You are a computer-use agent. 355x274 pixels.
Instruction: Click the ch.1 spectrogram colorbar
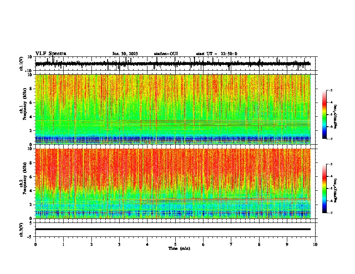pos(324,115)
